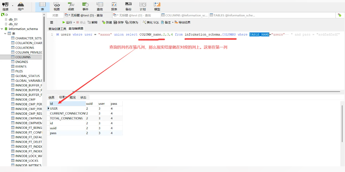This screenshot has width=345, height=172.
Task: Click the results pane vertical scrollbar
Action: click(x=342, y=123)
